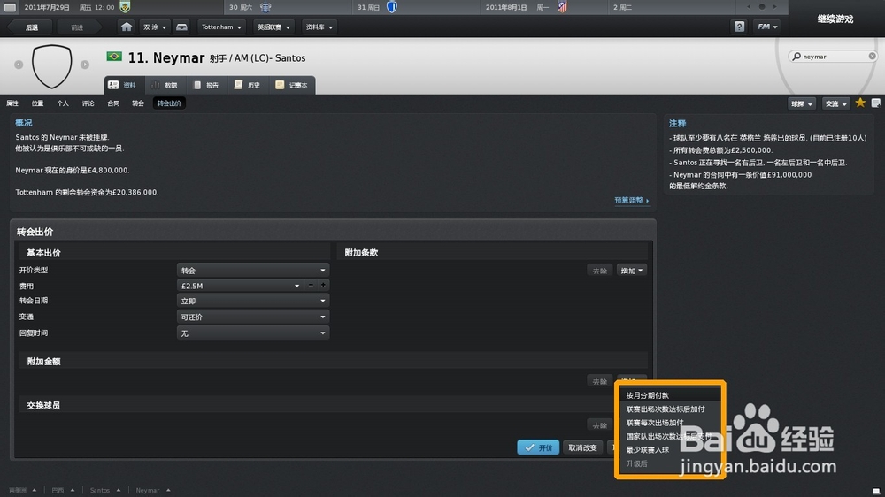Show next player with right arrow
Image resolution: width=885 pixels, height=497 pixels.
tap(85, 65)
